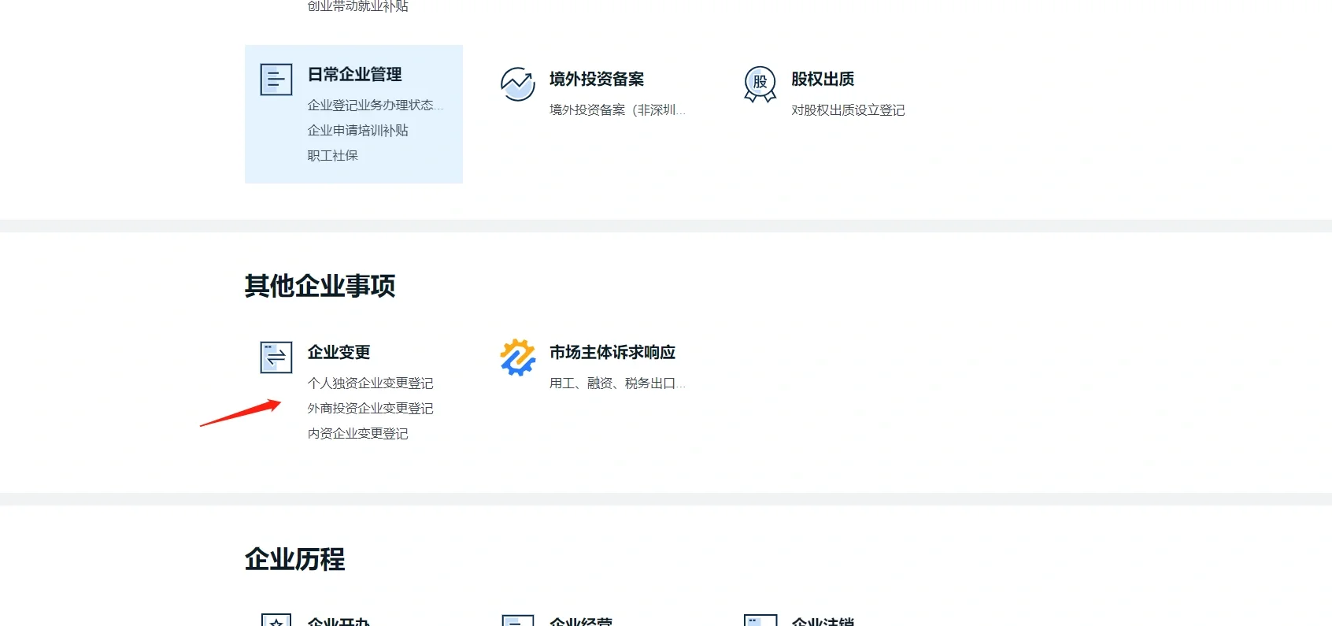Viewport: 1332px width, 626px height.
Task: Go to 企业申请培训补贴
Action: (357, 131)
